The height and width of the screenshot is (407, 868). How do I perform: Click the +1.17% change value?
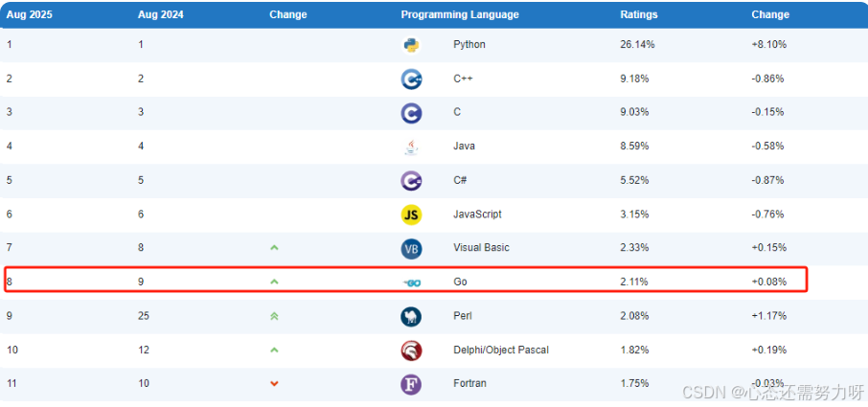(x=769, y=316)
